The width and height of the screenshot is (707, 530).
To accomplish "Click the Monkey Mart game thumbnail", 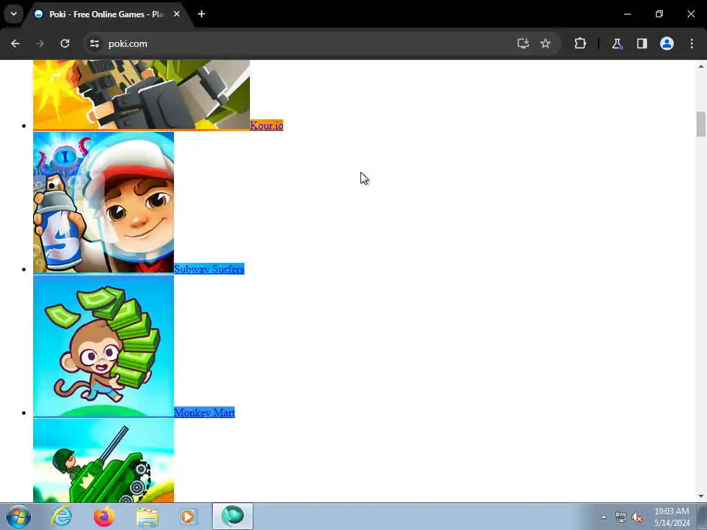I will [104, 346].
